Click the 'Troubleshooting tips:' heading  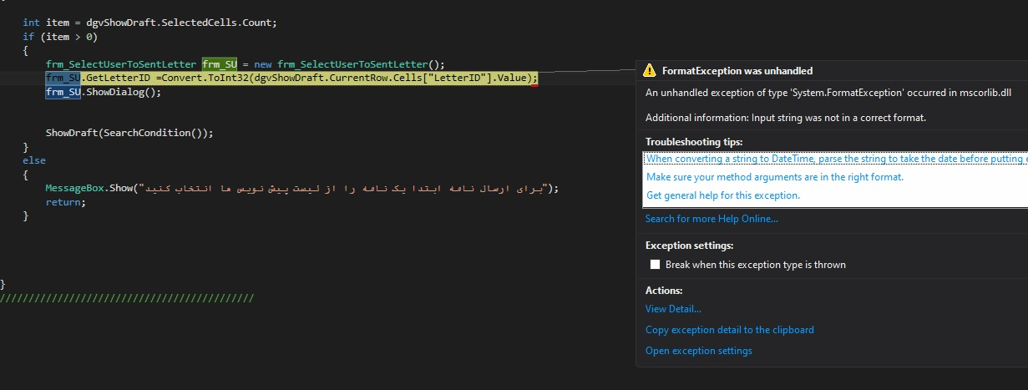tap(694, 142)
